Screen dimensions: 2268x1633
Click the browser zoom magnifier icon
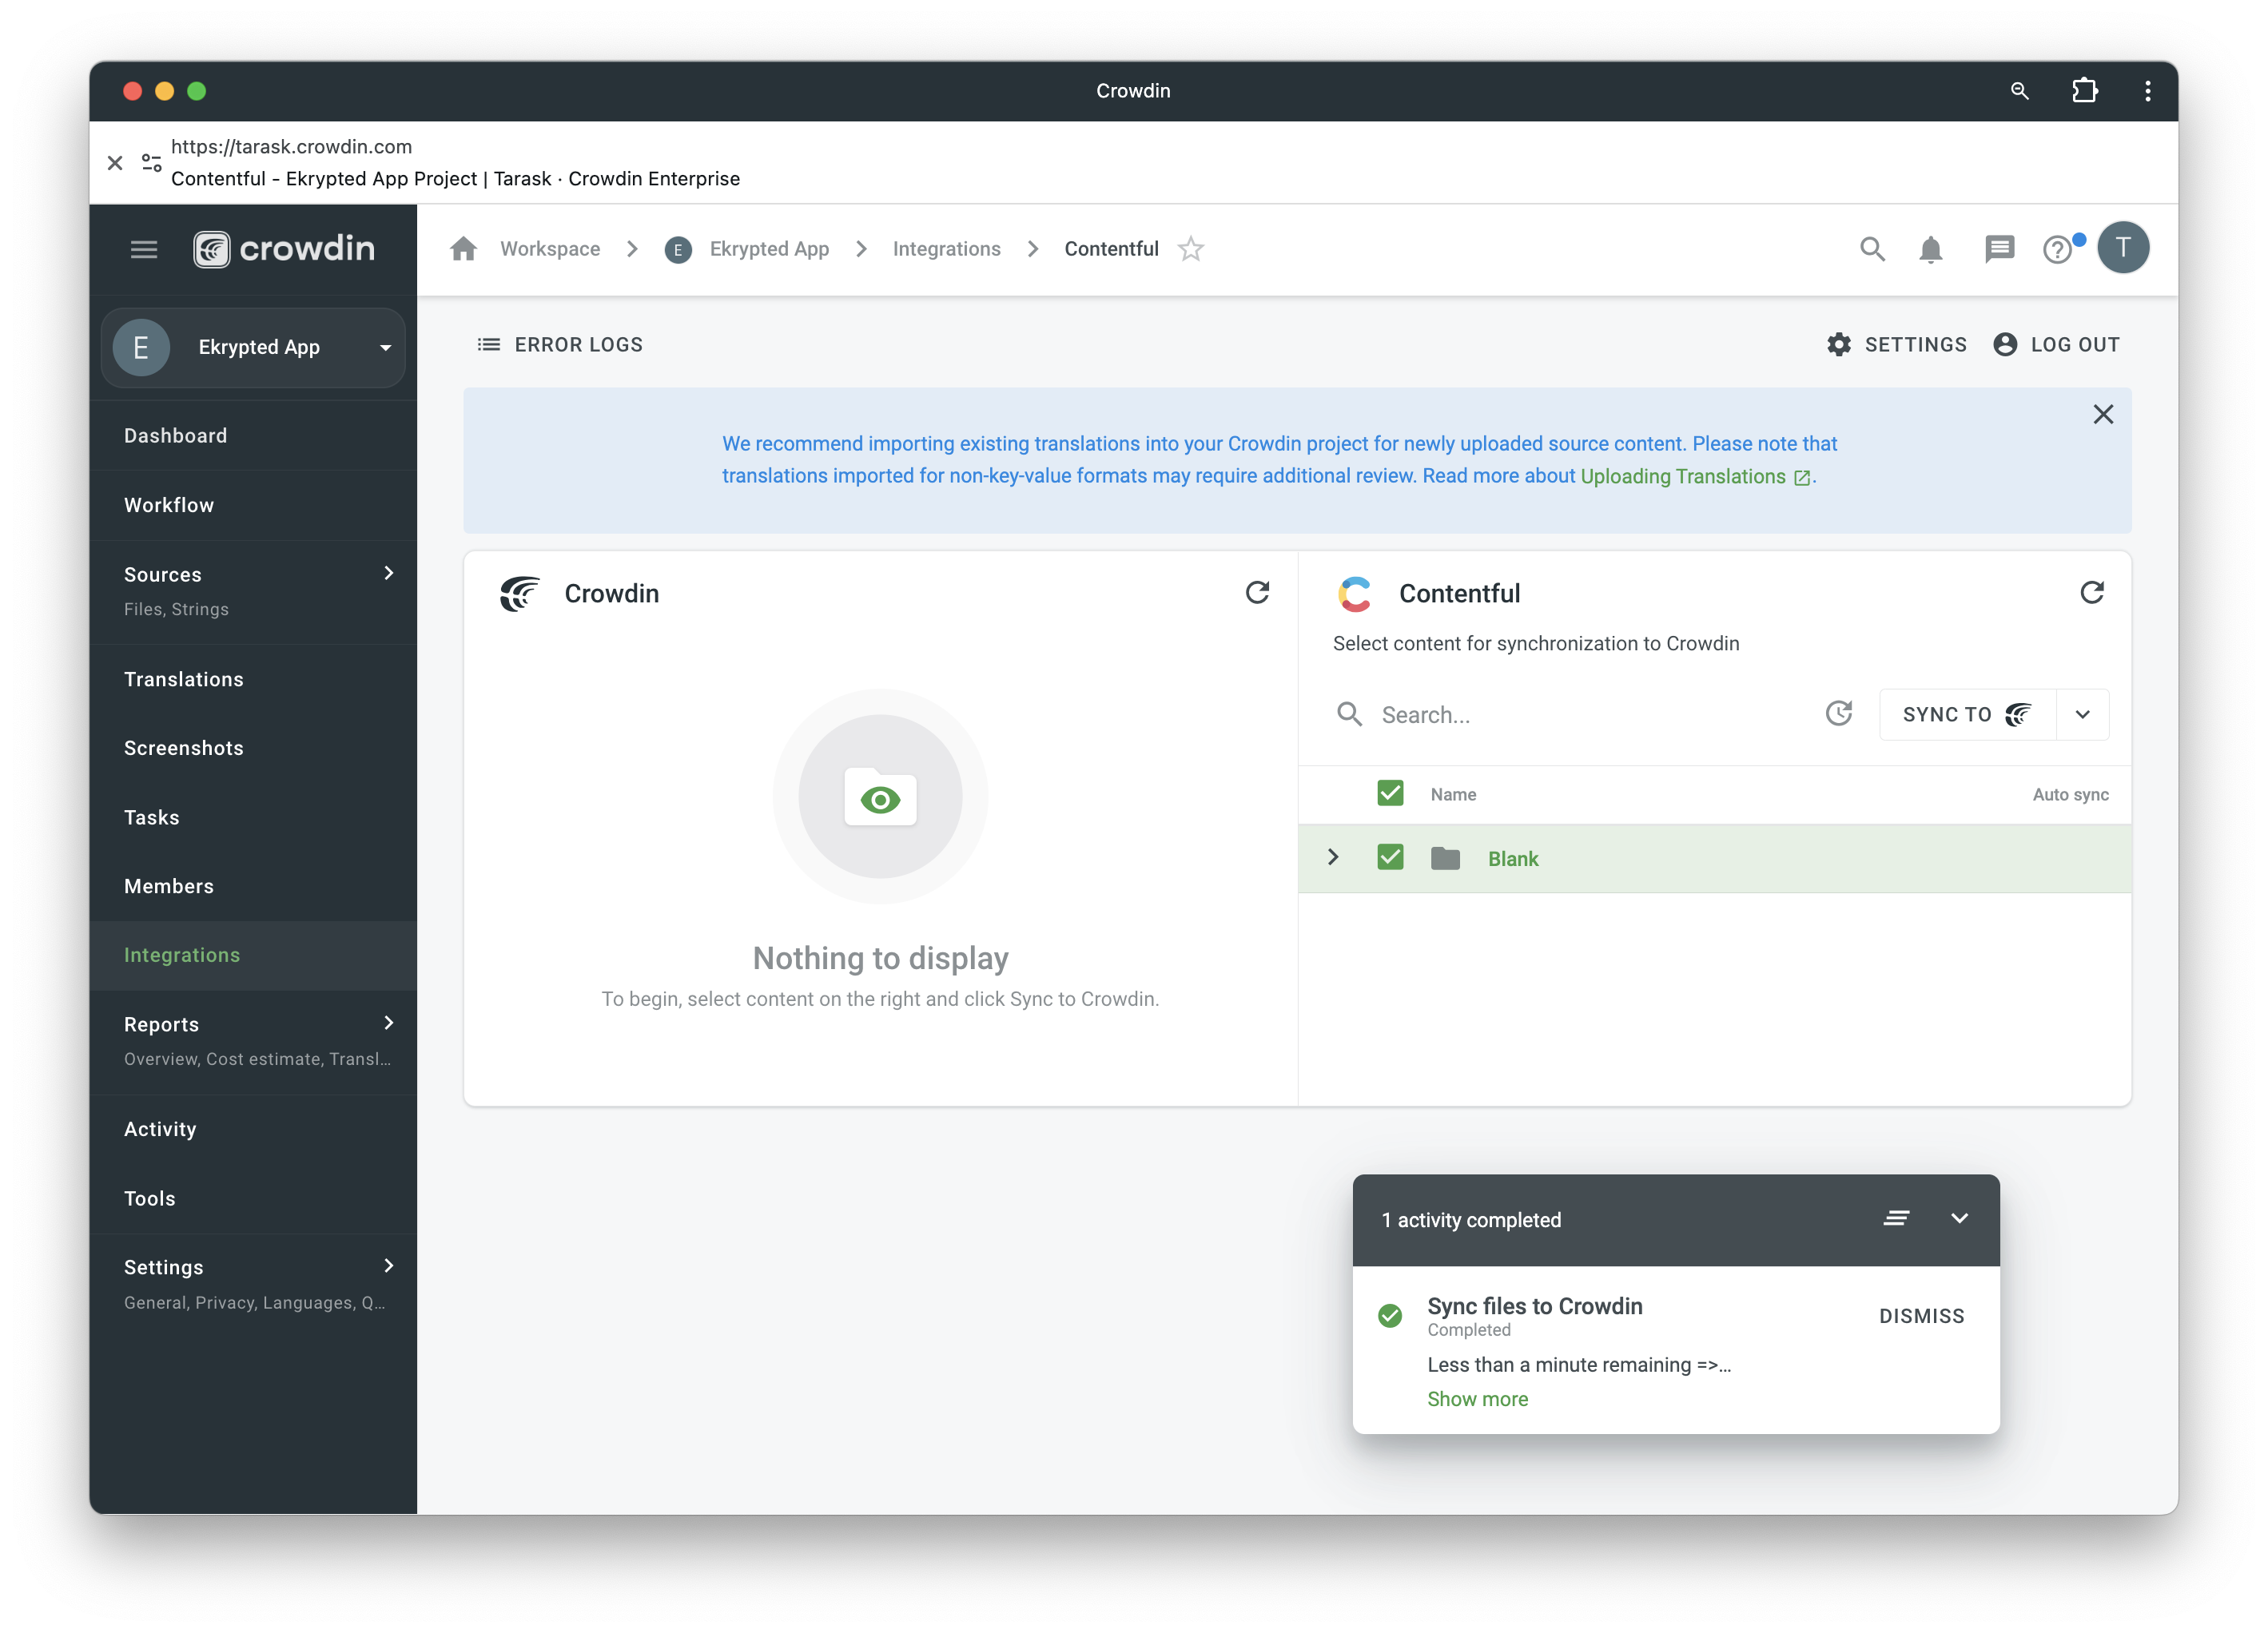point(2019,91)
